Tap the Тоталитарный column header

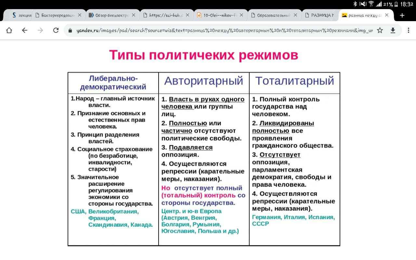[x=294, y=81]
